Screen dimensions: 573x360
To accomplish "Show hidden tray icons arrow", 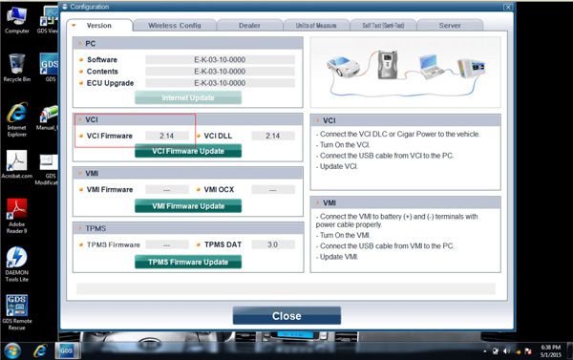I will coord(484,351).
